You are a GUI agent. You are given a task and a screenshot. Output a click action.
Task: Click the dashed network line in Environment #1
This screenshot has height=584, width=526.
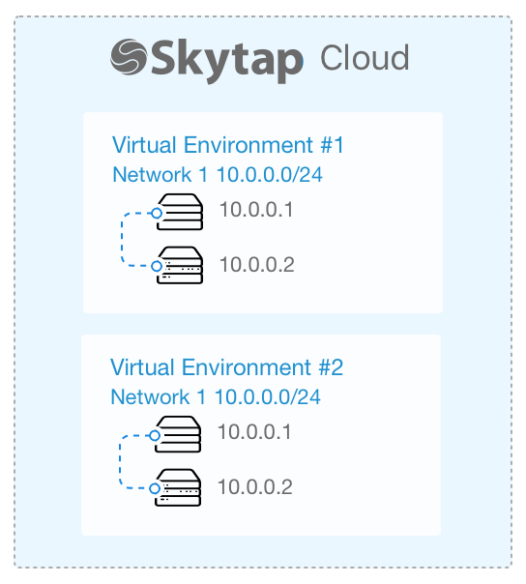pos(122,240)
